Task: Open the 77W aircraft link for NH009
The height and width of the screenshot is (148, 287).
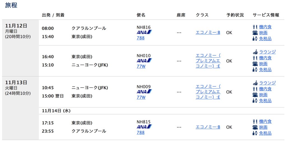Action: (x=141, y=97)
